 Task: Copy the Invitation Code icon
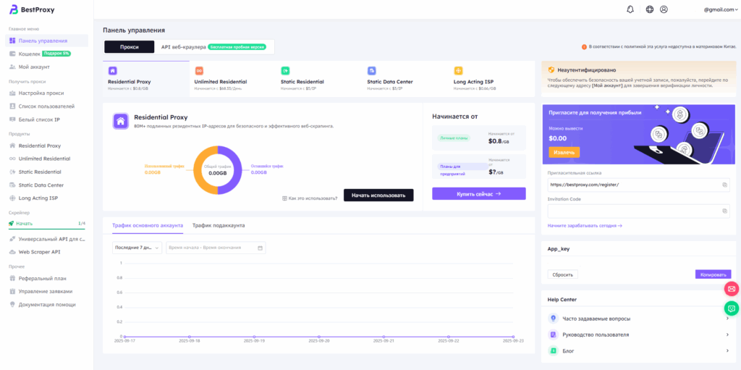tap(724, 211)
